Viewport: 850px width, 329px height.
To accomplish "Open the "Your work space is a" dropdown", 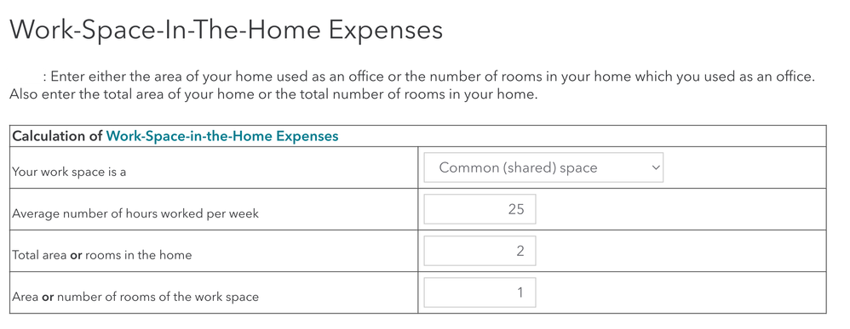I will (543, 167).
